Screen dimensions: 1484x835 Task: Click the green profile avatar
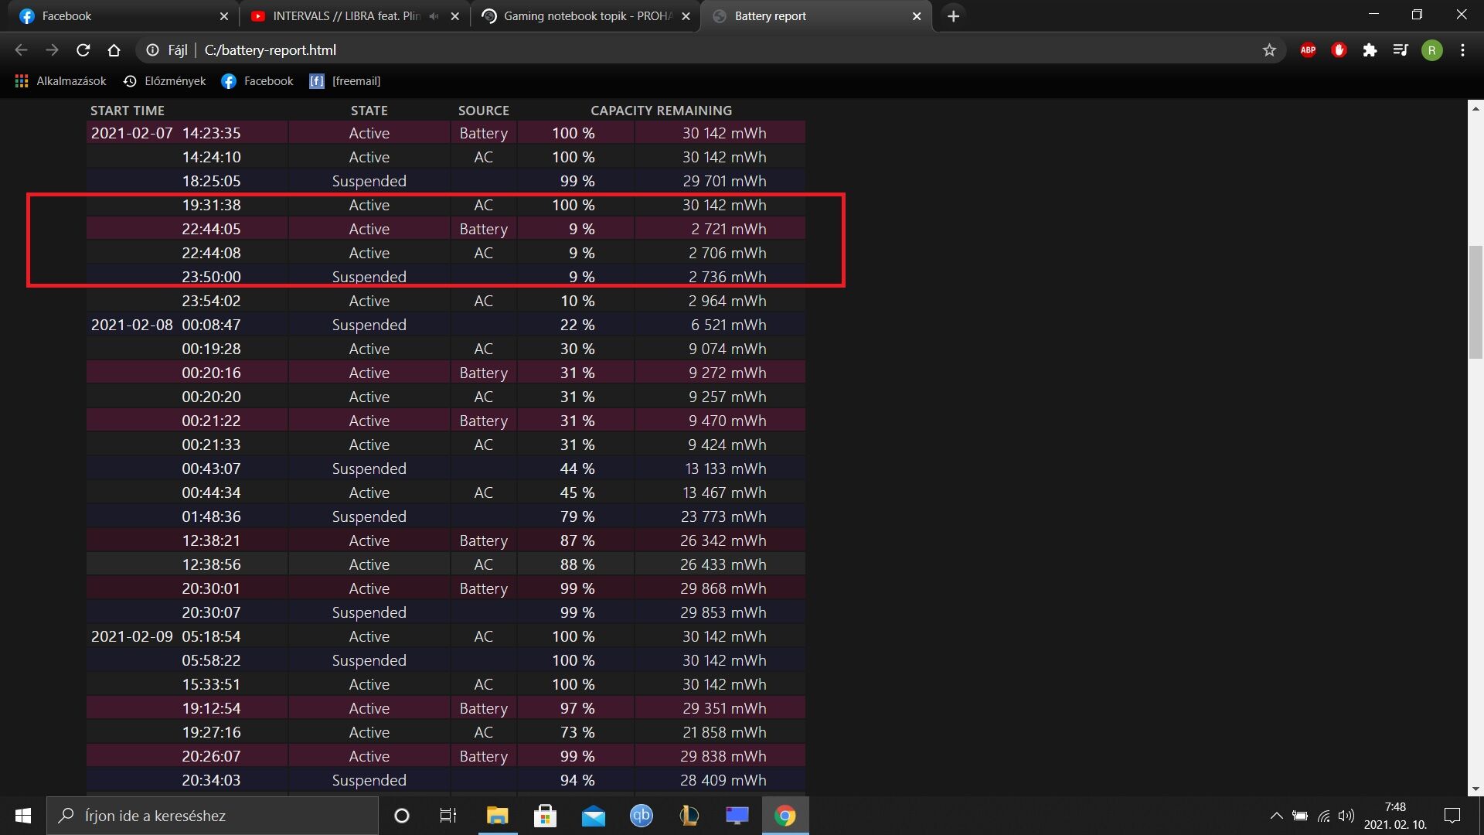[1431, 50]
